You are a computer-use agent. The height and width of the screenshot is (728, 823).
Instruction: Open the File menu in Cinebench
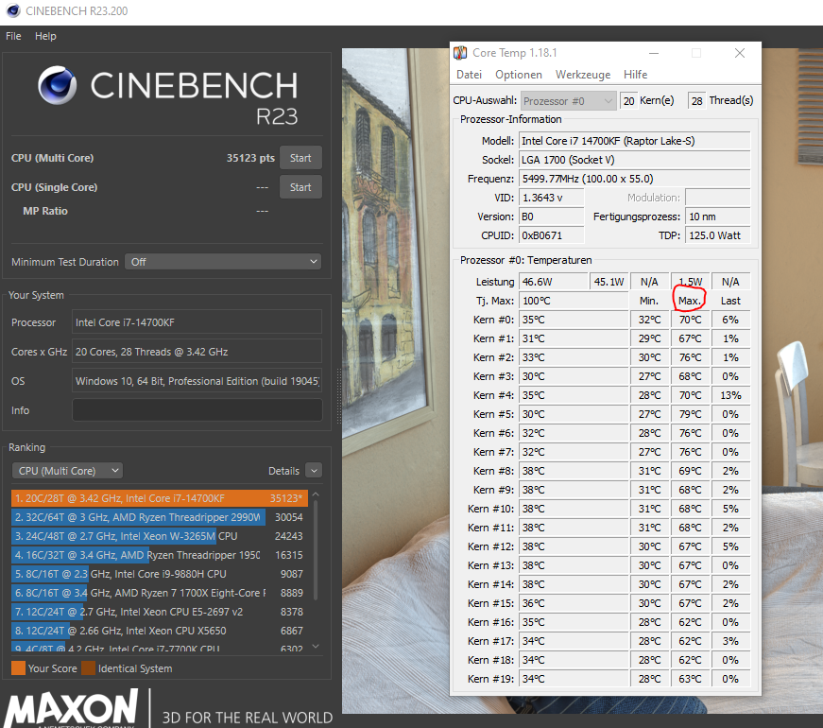[x=13, y=36]
